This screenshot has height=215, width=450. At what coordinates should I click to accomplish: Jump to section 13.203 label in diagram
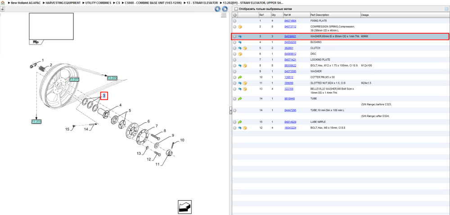[36, 121]
